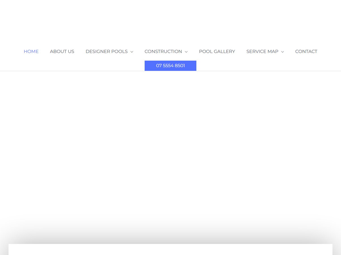Open the About Us page
The image size is (341, 255).
(62, 52)
